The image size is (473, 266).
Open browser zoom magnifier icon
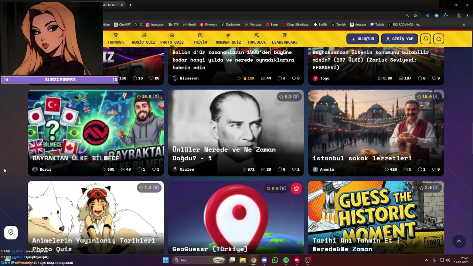pos(407,16)
